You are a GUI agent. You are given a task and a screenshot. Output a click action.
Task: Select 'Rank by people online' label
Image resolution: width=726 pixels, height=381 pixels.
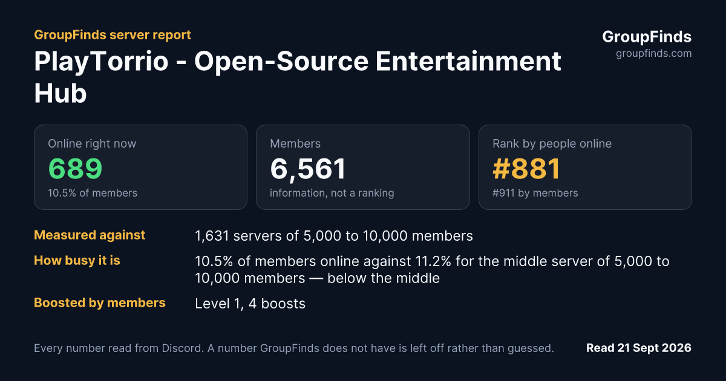point(552,143)
